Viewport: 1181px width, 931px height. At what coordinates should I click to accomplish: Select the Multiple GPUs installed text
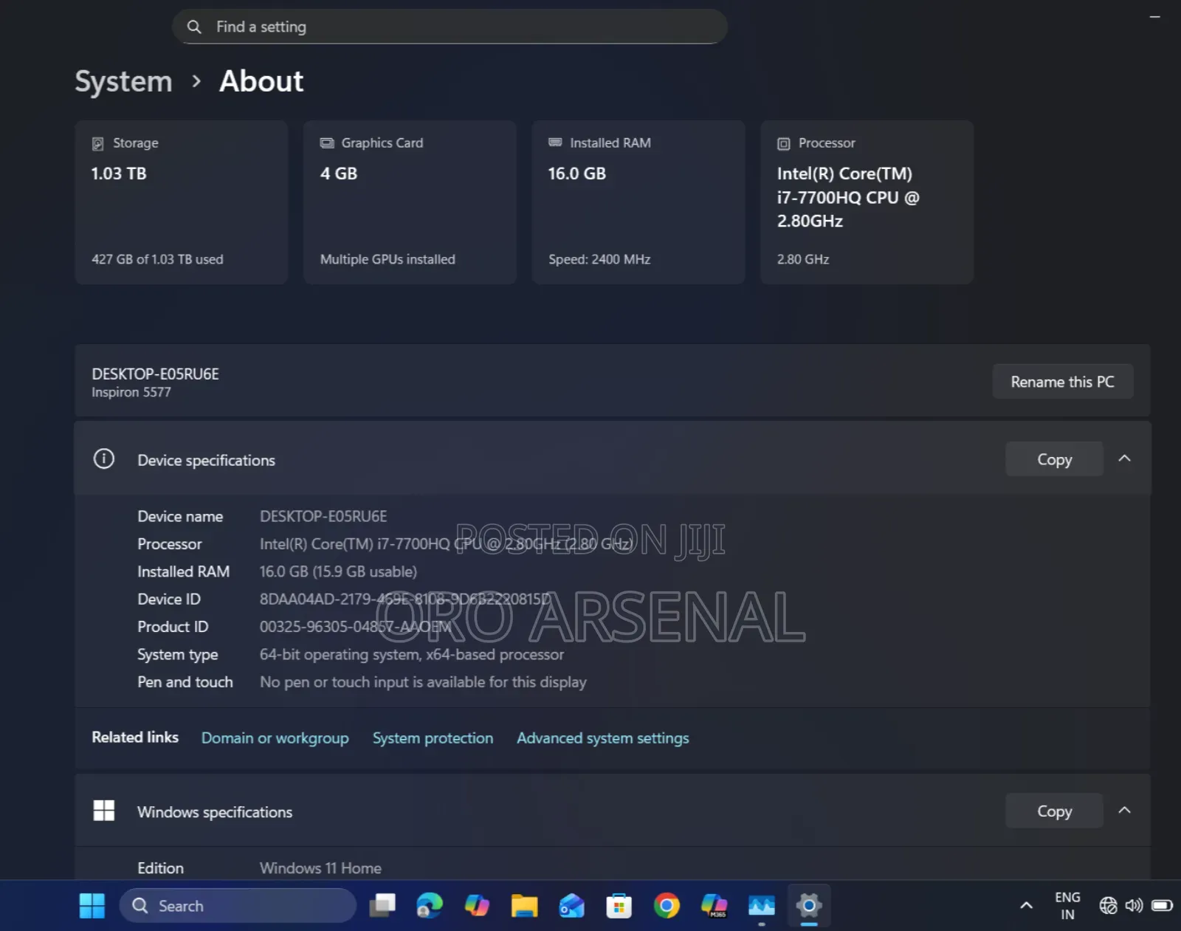click(388, 260)
